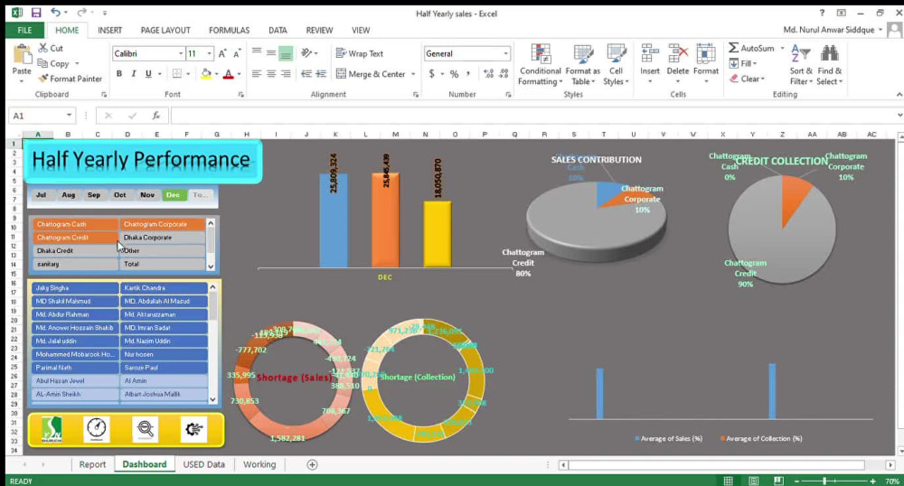Open Find & Select binoculars
The width and height of the screenshot is (904, 486).
830,65
